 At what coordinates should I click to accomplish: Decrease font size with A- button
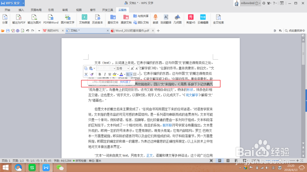[137, 68]
